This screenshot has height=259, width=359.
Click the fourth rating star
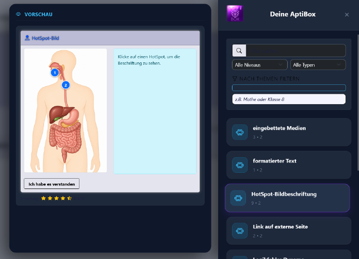(x=63, y=198)
